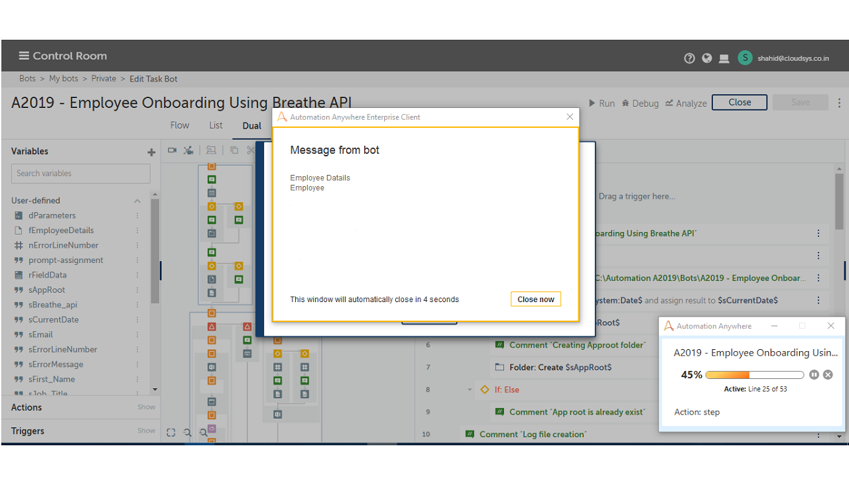This screenshot has width=849, height=477.
Task: Click the fit-to-screen icon in flow view
Action: click(171, 433)
